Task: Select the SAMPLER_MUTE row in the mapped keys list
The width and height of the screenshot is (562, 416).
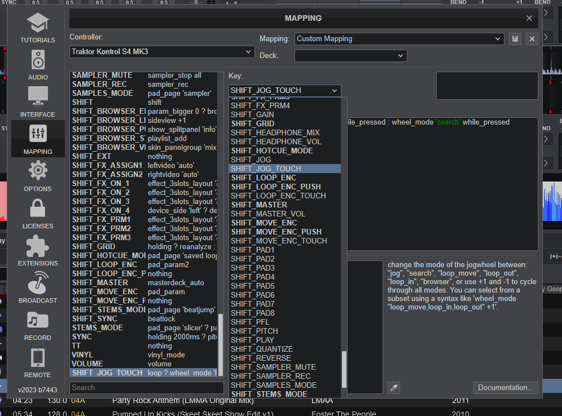Action: [144, 76]
